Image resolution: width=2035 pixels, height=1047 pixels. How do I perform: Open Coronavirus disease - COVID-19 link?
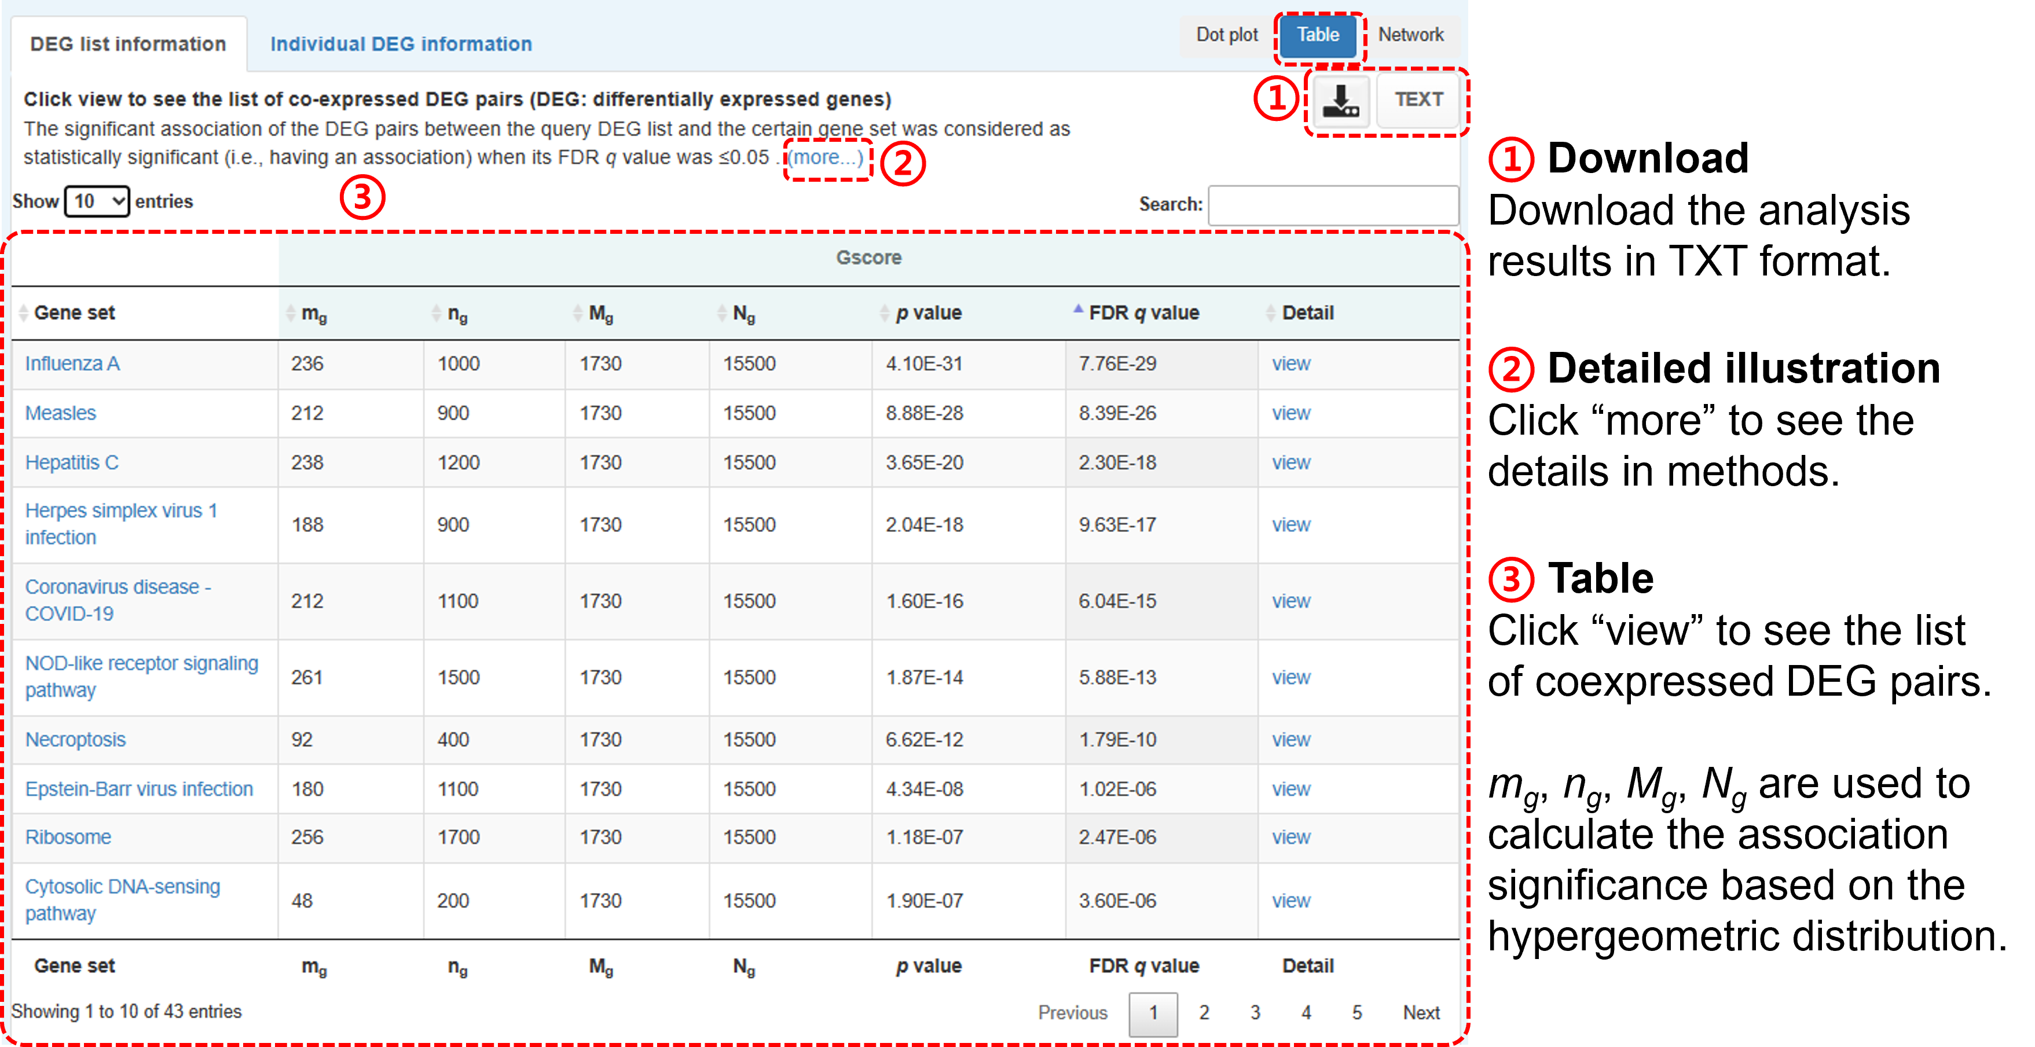[118, 601]
